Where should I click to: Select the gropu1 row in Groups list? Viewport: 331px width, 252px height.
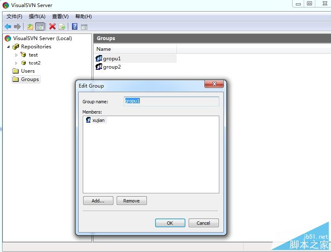pyautogui.click(x=135, y=58)
